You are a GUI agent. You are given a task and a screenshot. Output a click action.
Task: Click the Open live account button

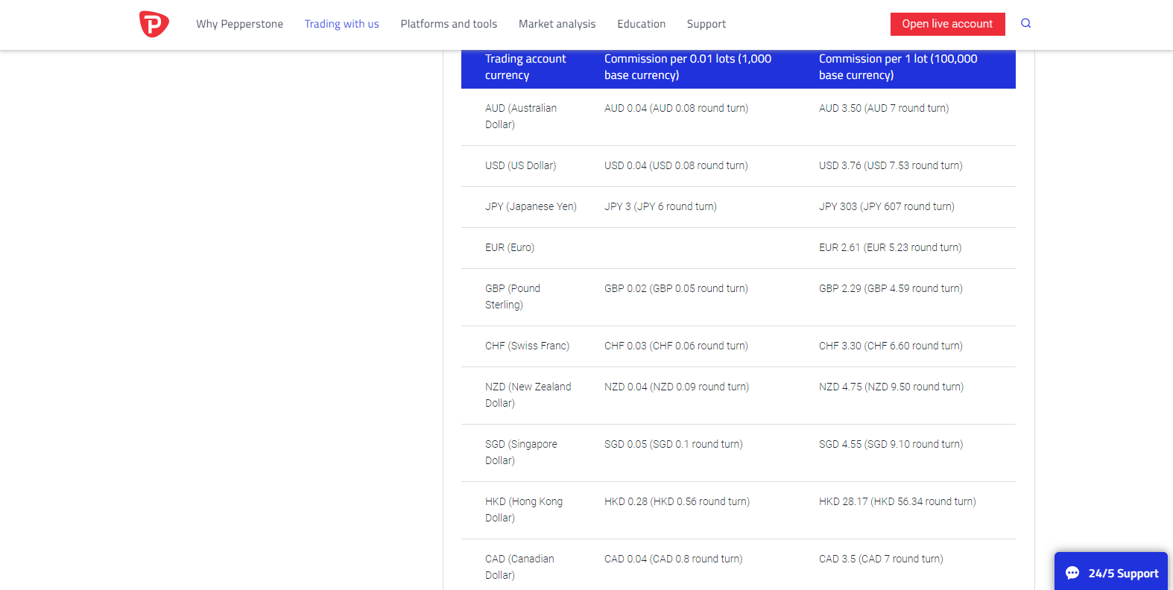(947, 24)
